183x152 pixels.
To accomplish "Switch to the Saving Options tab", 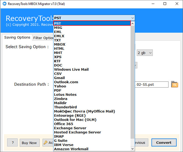I will [x=17, y=37].
